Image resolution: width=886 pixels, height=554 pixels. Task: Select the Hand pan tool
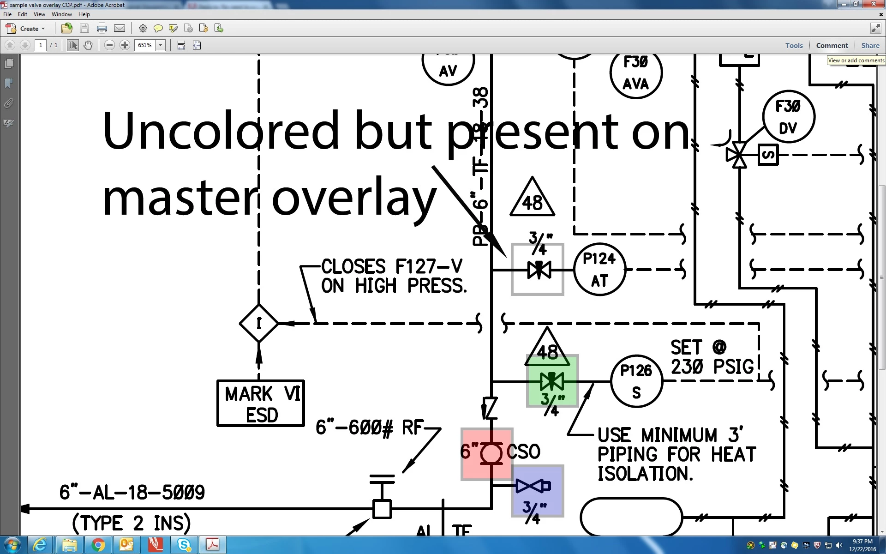point(88,45)
